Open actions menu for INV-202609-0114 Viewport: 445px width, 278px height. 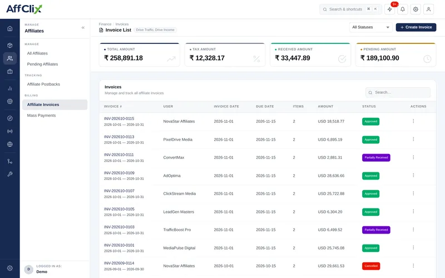[413, 266]
